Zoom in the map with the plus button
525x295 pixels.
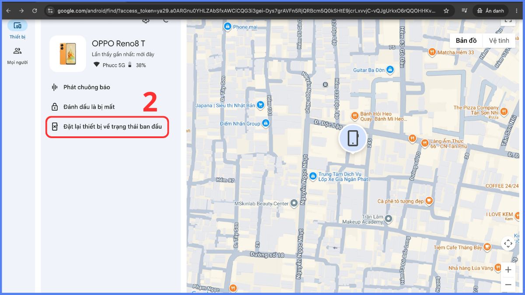508,270
